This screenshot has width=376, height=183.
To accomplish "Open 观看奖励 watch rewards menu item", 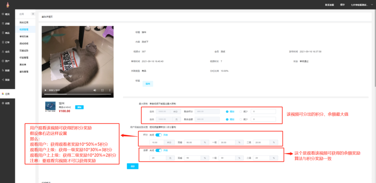I will click(x=24, y=50).
